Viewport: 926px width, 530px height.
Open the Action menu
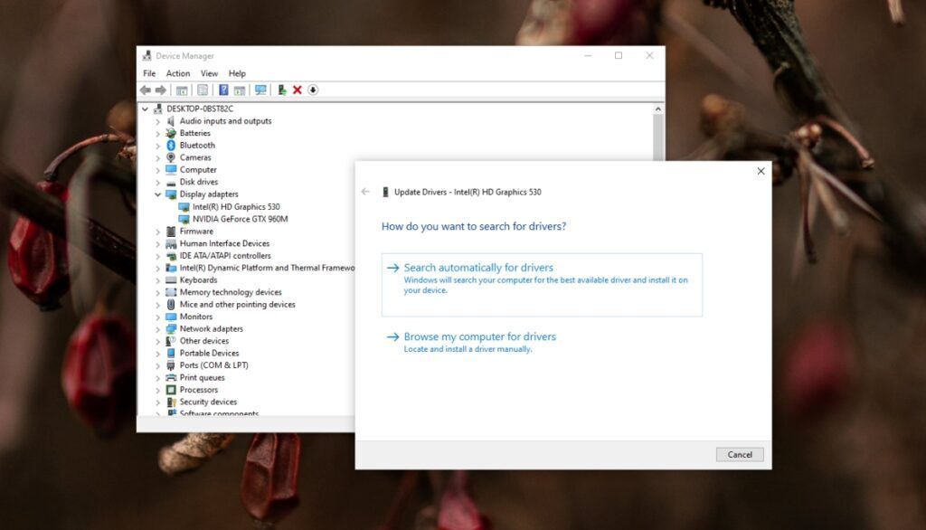(x=178, y=73)
